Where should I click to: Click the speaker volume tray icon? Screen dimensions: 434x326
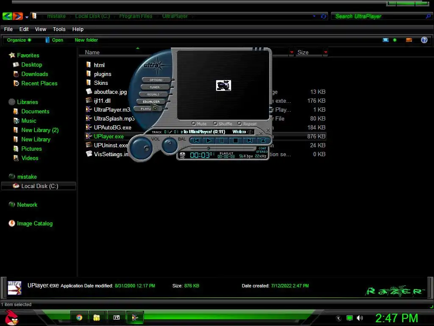click(360, 318)
